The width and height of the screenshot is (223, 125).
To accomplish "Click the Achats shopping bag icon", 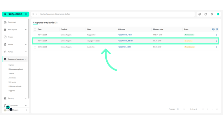I will tap(5, 52).
